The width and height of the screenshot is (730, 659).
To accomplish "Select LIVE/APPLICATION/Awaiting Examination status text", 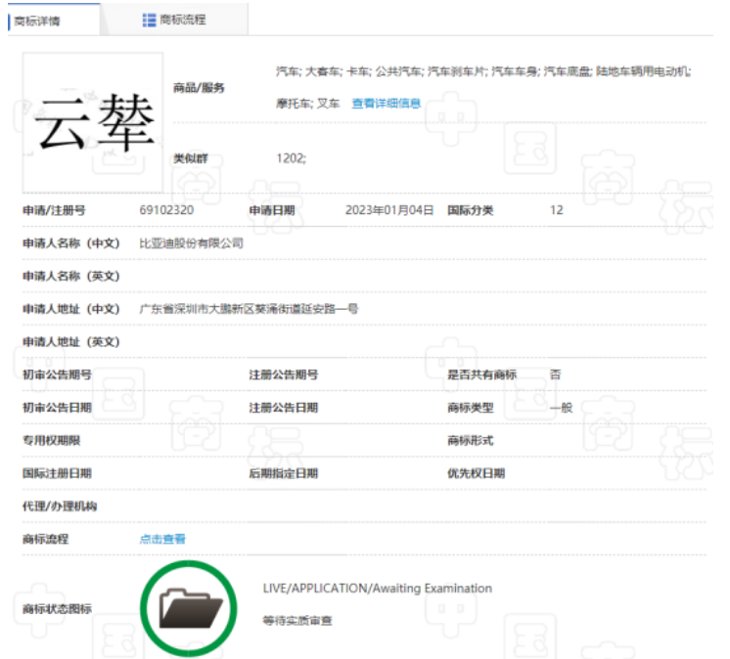I will (x=378, y=589).
